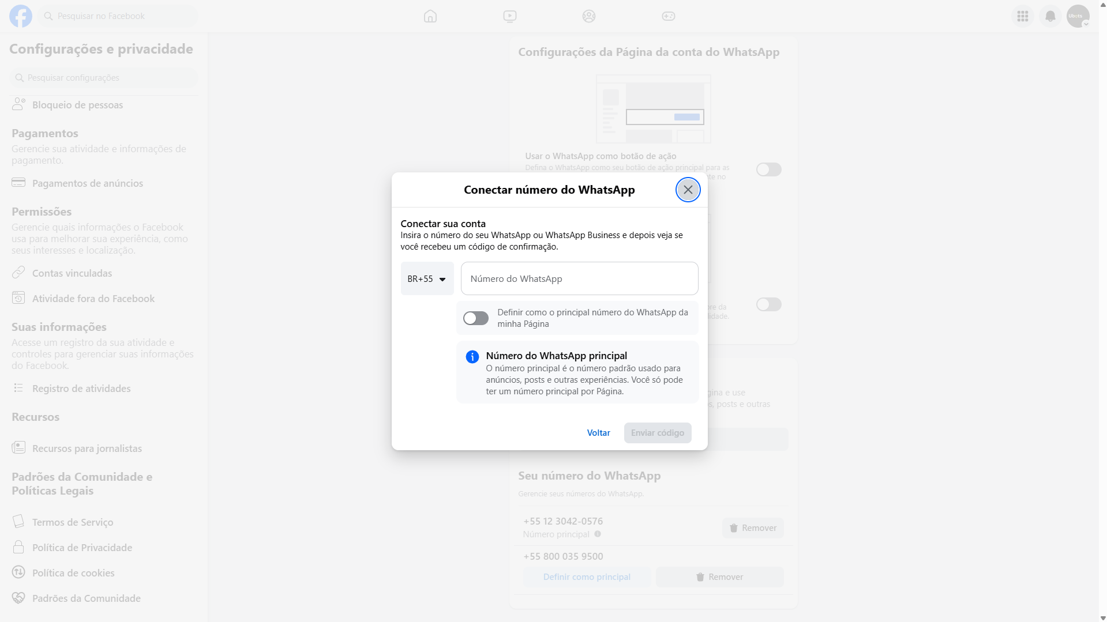
Task: Click the Conectar sua conta heading
Action: pos(443,224)
